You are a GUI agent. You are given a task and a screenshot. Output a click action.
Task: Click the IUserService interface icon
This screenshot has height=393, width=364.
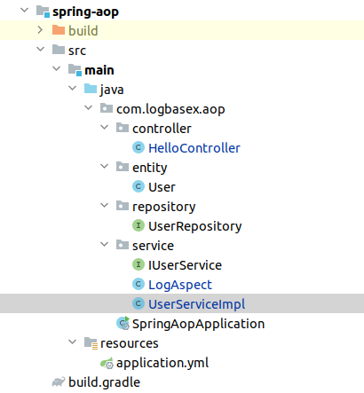click(x=138, y=264)
